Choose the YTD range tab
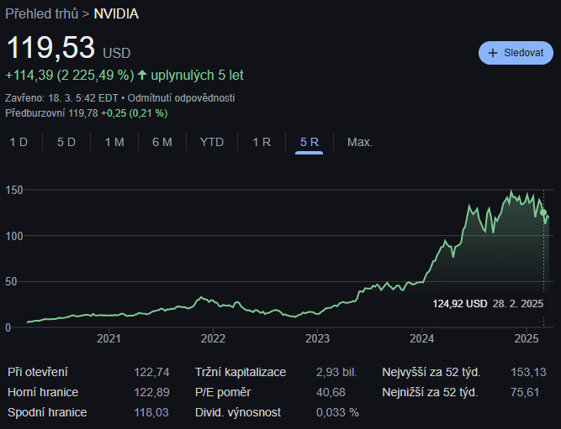This screenshot has width=561, height=429. tap(212, 142)
